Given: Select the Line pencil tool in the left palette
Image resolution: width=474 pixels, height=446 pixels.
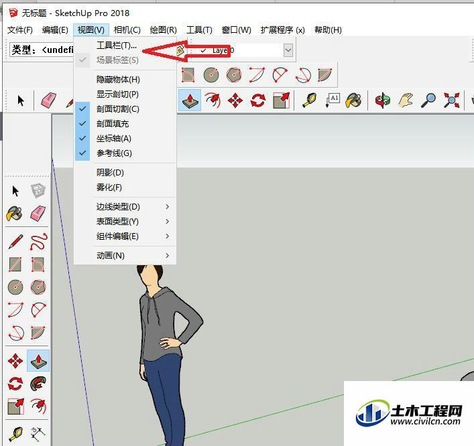Looking at the screenshot, I should 15,242.
